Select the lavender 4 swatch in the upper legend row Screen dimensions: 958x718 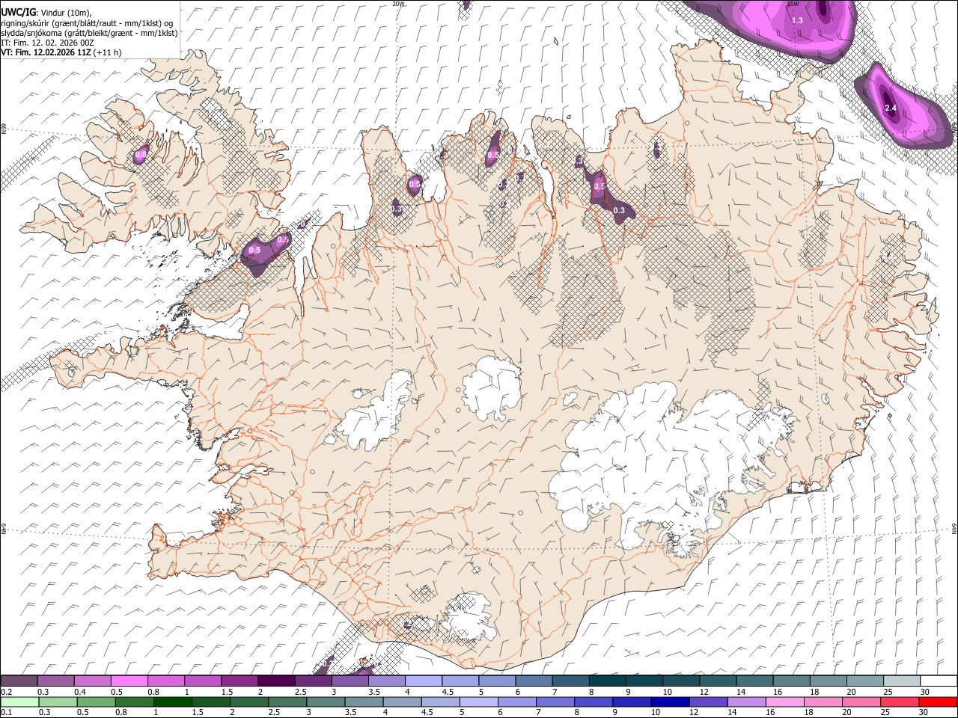pos(424,681)
